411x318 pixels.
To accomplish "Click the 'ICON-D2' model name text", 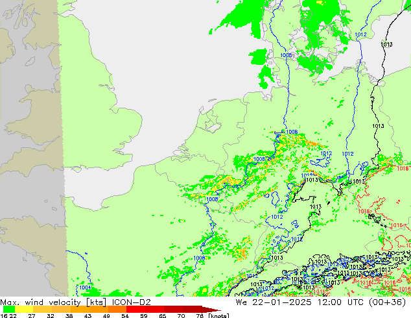I will [132, 302].
